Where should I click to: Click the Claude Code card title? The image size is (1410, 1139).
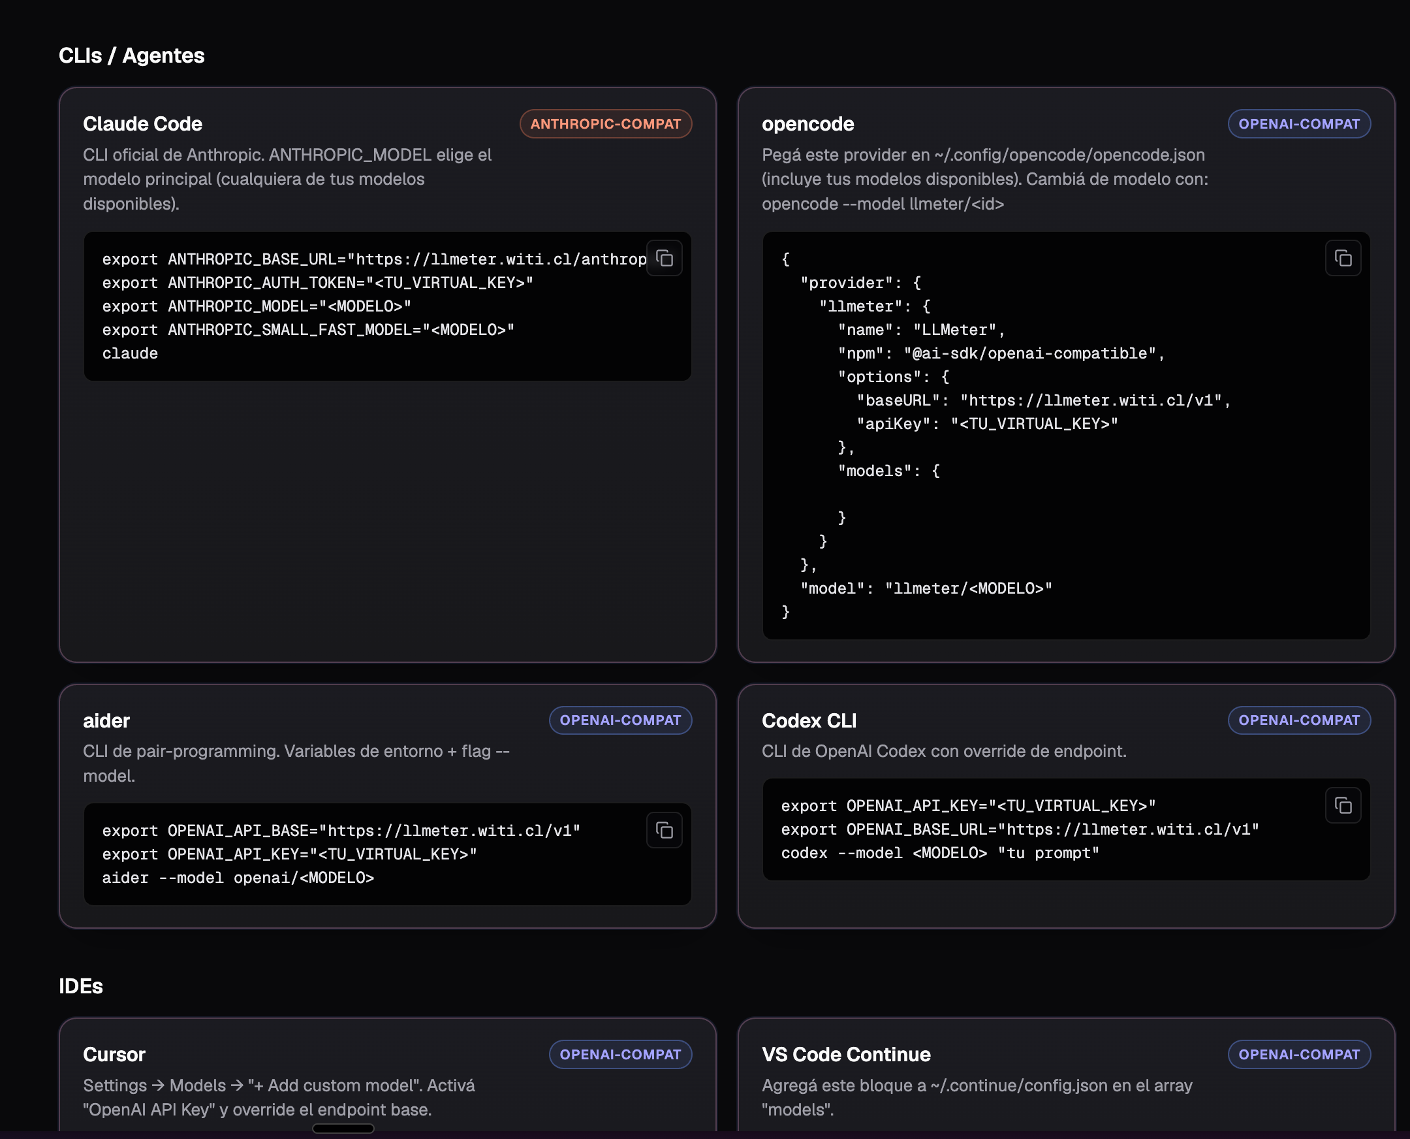[142, 124]
